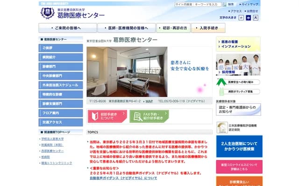Open the 慈恵の看護 link

[229, 42]
